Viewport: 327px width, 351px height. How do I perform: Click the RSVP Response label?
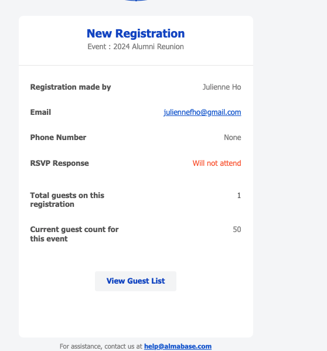click(60, 163)
